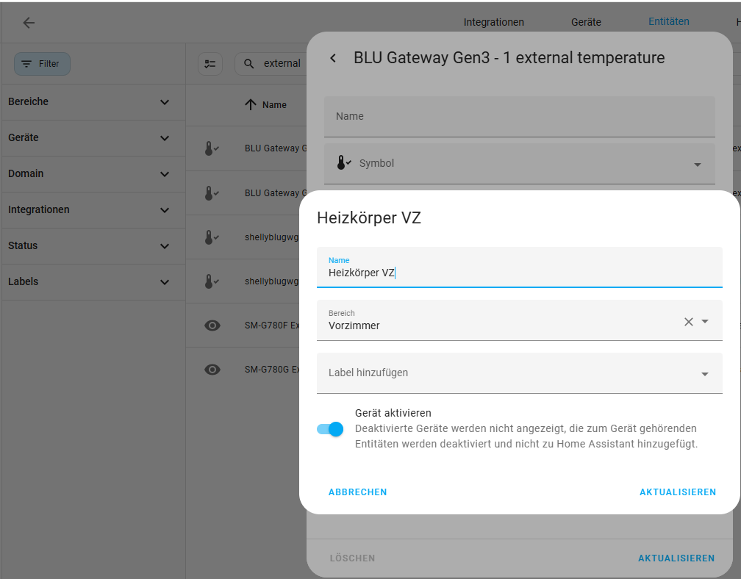
Task: Switch to the Geräte tab
Action: 586,22
